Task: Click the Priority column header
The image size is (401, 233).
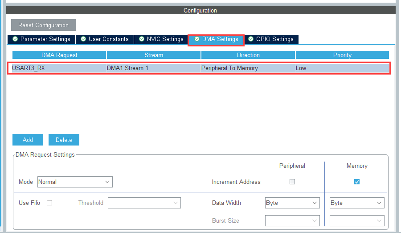Action: (x=342, y=55)
